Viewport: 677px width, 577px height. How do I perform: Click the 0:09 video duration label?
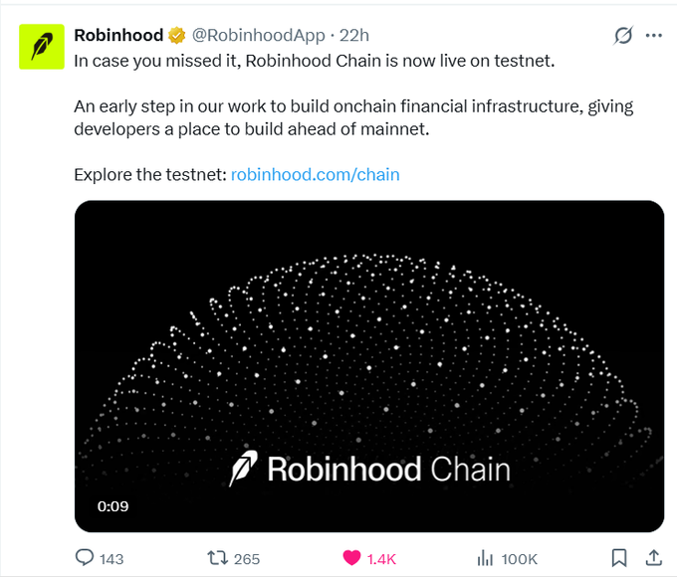pyautogui.click(x=113, y=506)
